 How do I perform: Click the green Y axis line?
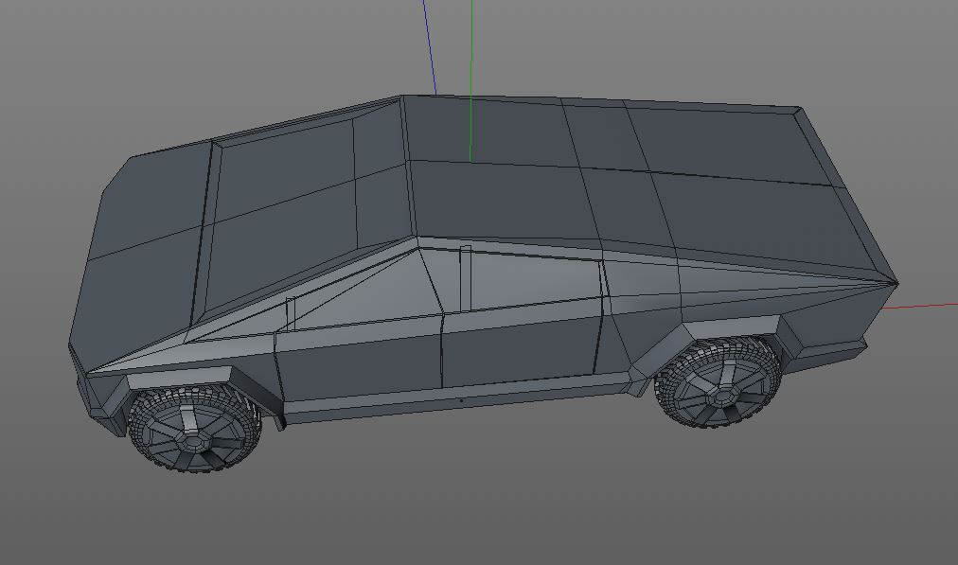[471, 80]
